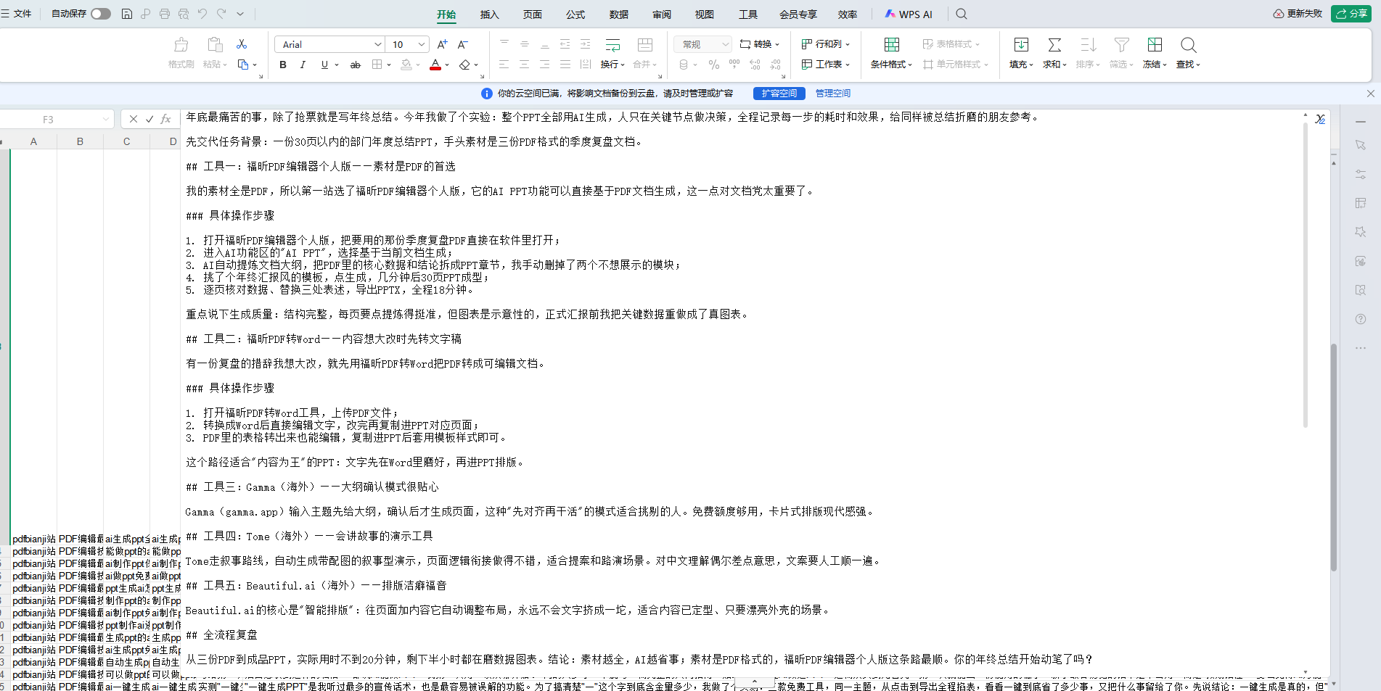Image resolution: width=1381 pixels, height=691 pixels.
Task: Align cell content to the top
Action: click(504, 44)
